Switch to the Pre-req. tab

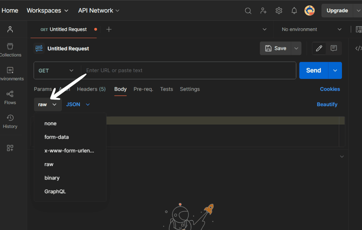point(143,89)
